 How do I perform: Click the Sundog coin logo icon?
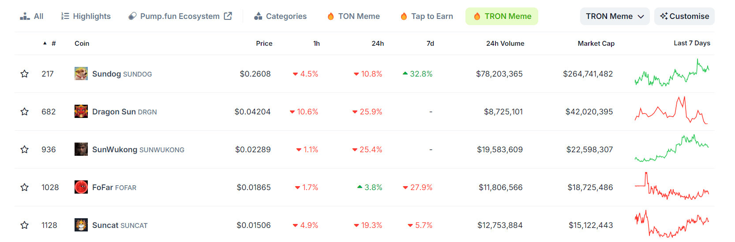pyautogui.click(x=81, y=73)
